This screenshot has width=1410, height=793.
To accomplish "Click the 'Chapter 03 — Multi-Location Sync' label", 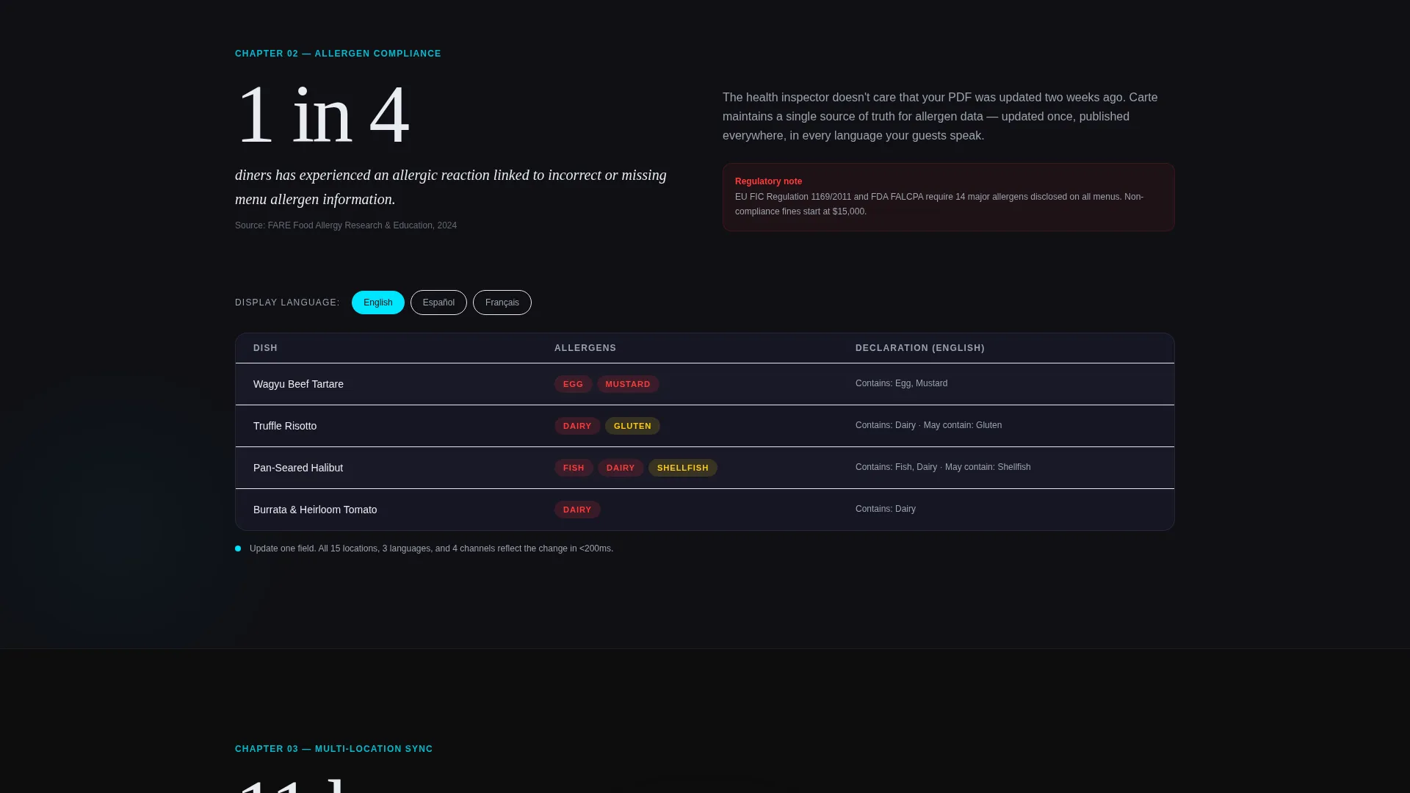I will [x=333, y=749].
